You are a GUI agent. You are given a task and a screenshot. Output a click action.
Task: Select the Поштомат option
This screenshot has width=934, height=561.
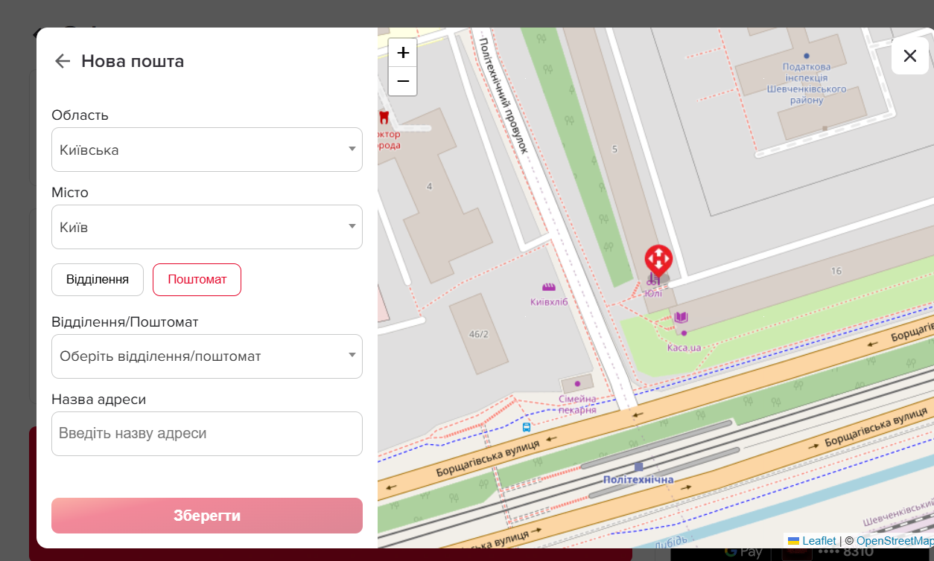[x=197, y=280]
